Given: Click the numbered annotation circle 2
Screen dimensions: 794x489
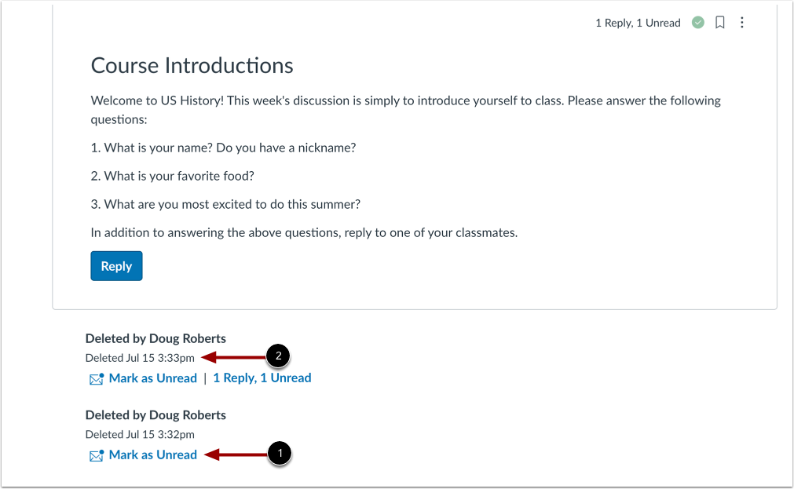Looking at the screenshot, I should point(278,356).
